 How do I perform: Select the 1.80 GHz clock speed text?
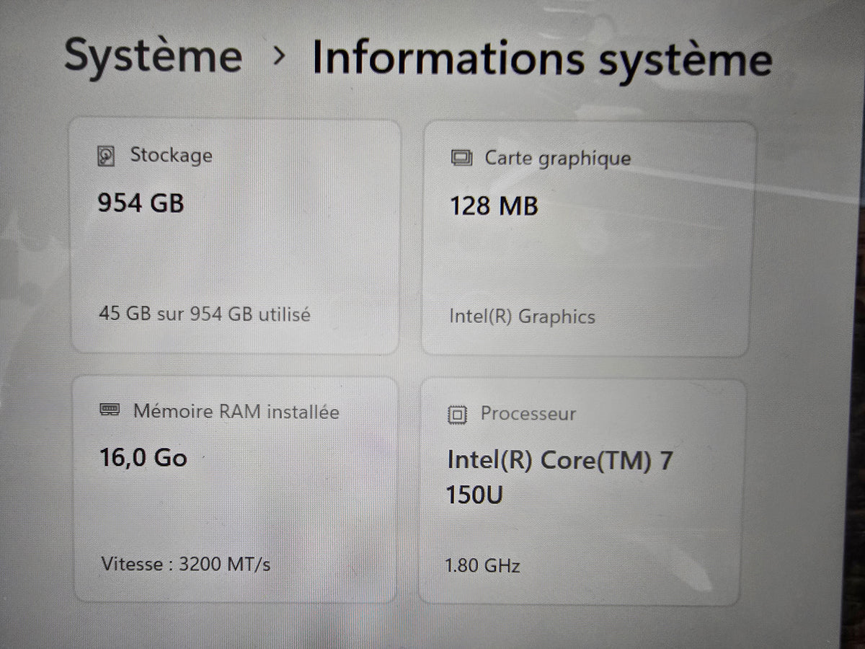click(x=483, y=565)
